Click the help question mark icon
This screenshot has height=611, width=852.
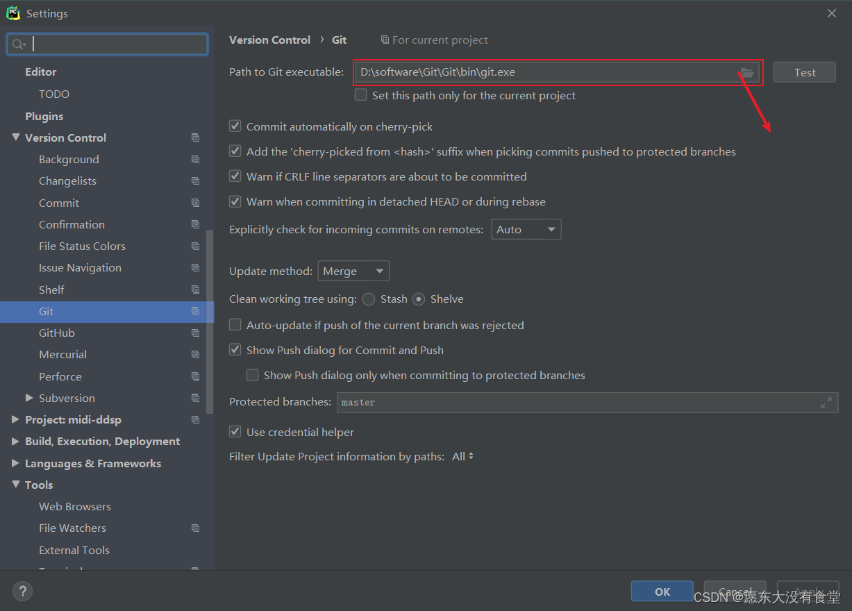coord(22,592)
